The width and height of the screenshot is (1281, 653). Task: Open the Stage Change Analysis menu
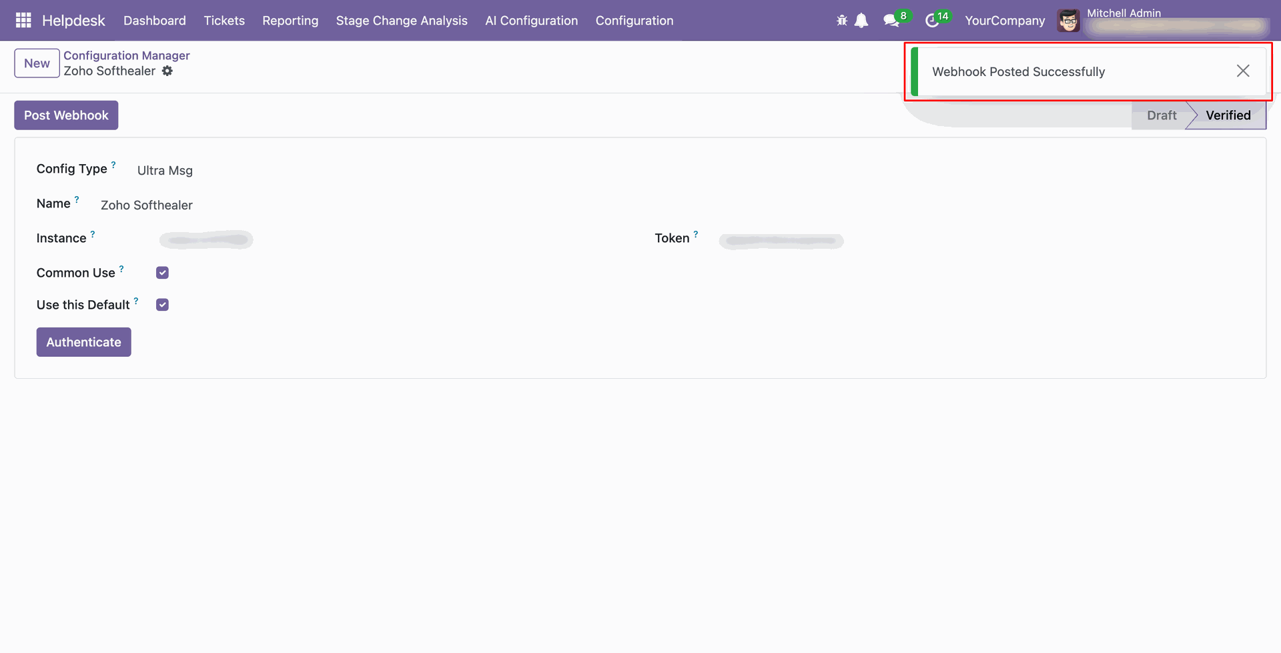click(x=402, y=21)
